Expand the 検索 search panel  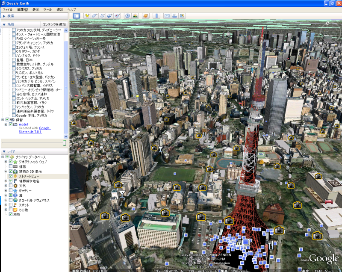(x=4, y=16)
